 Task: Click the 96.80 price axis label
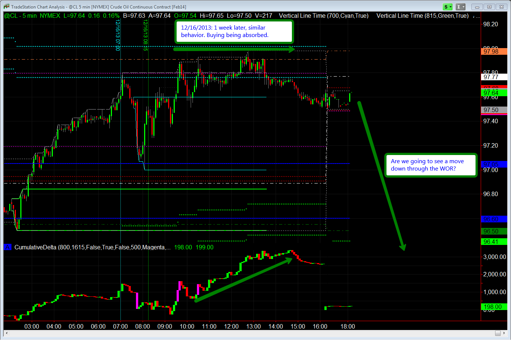(x=491, y=194)
